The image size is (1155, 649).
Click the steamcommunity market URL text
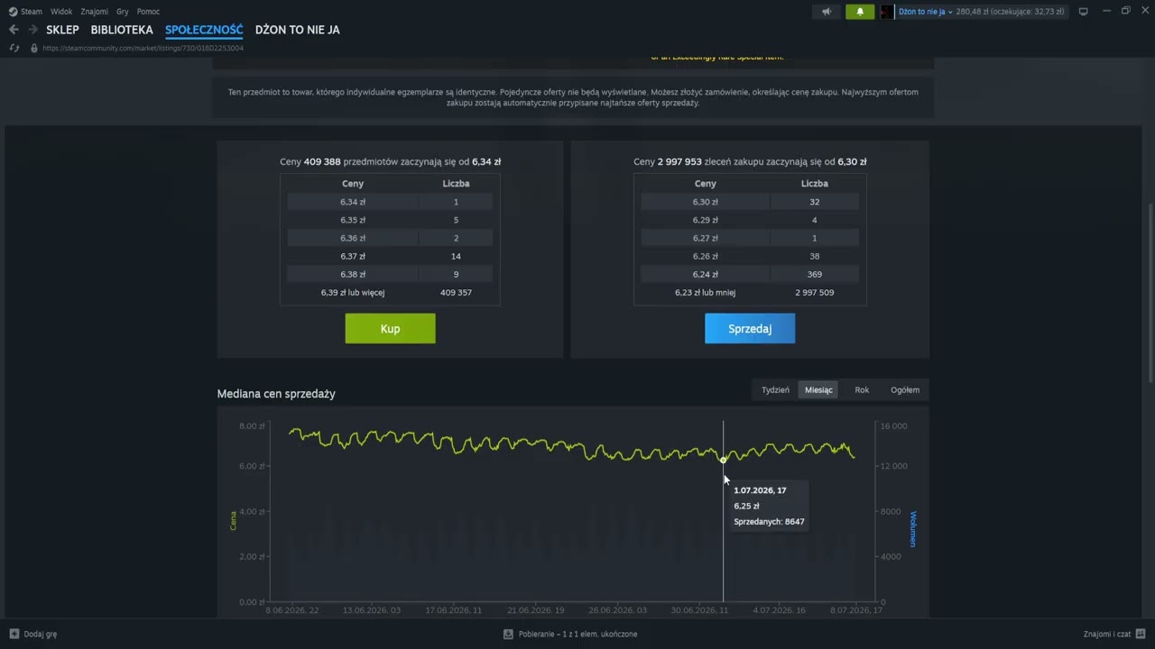click(x=143, y=48)
